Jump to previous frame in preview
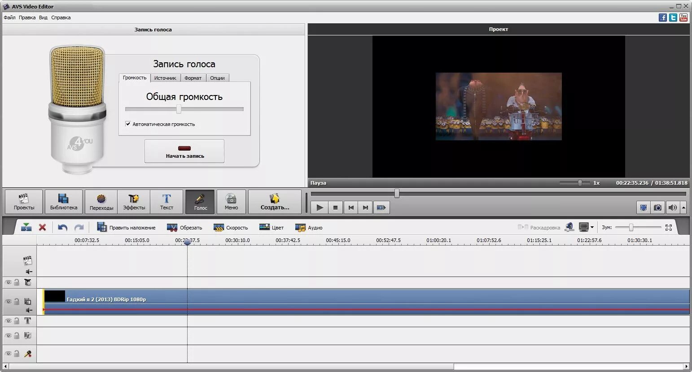 point(351,208)
